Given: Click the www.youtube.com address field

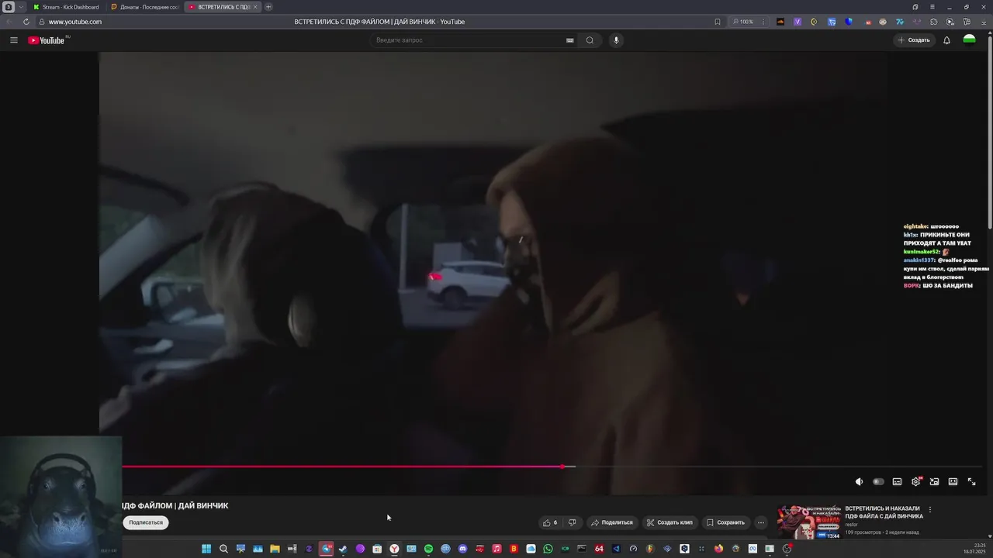Looking at the screenshot, I should [x=75, y=22].
